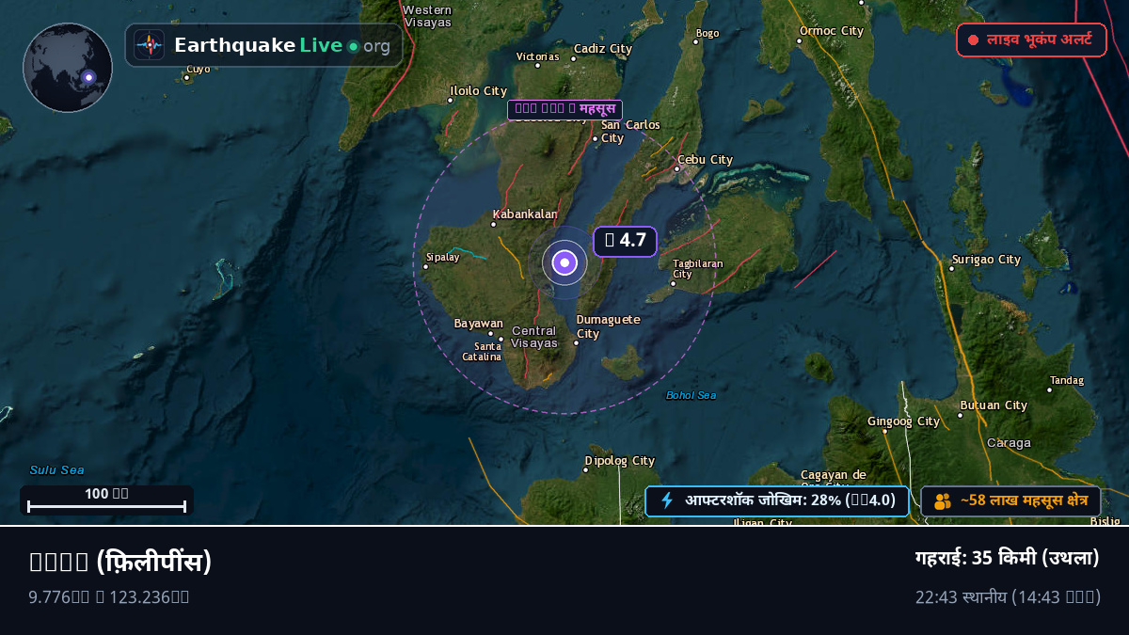Click the Cadiz City map label
1129x635 pixels.
603,49
